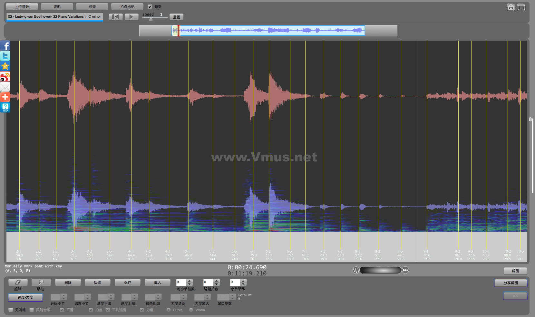The height and width of the screenshot is (317, 535).
Task: Toggle fullscreen with the top-right screen icon
Action: (x=521, y=7)
